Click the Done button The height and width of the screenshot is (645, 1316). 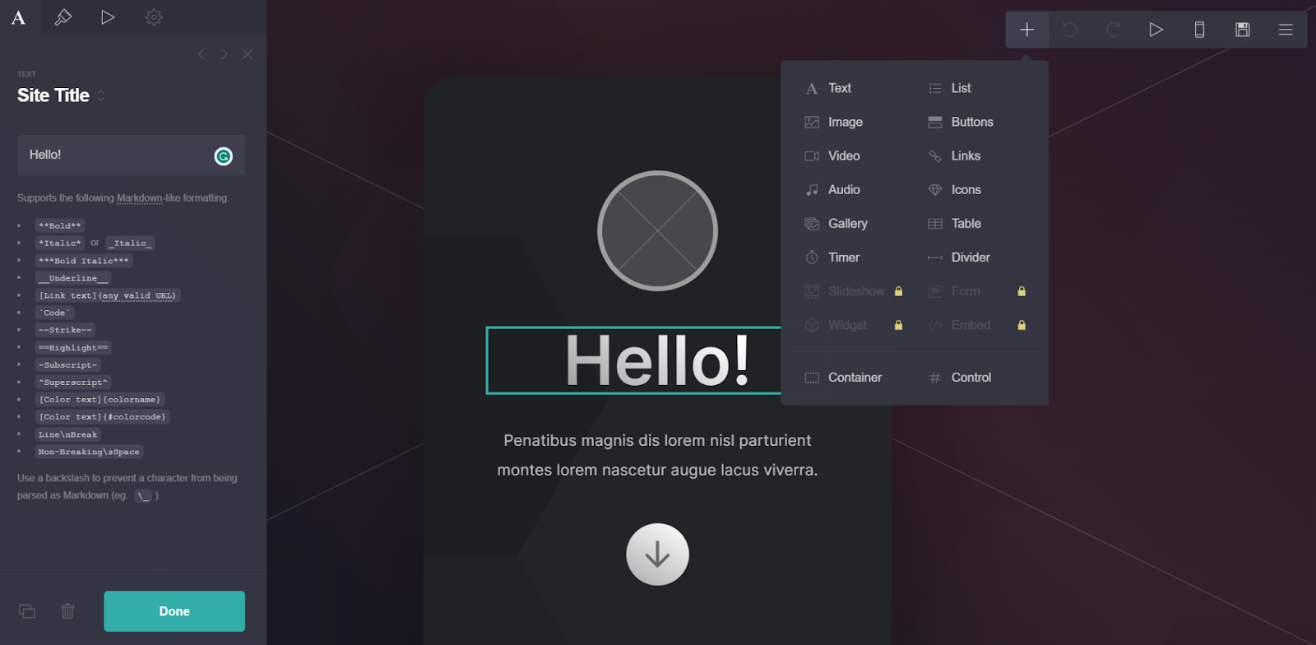pyautogui.click(x=174, y=611)
